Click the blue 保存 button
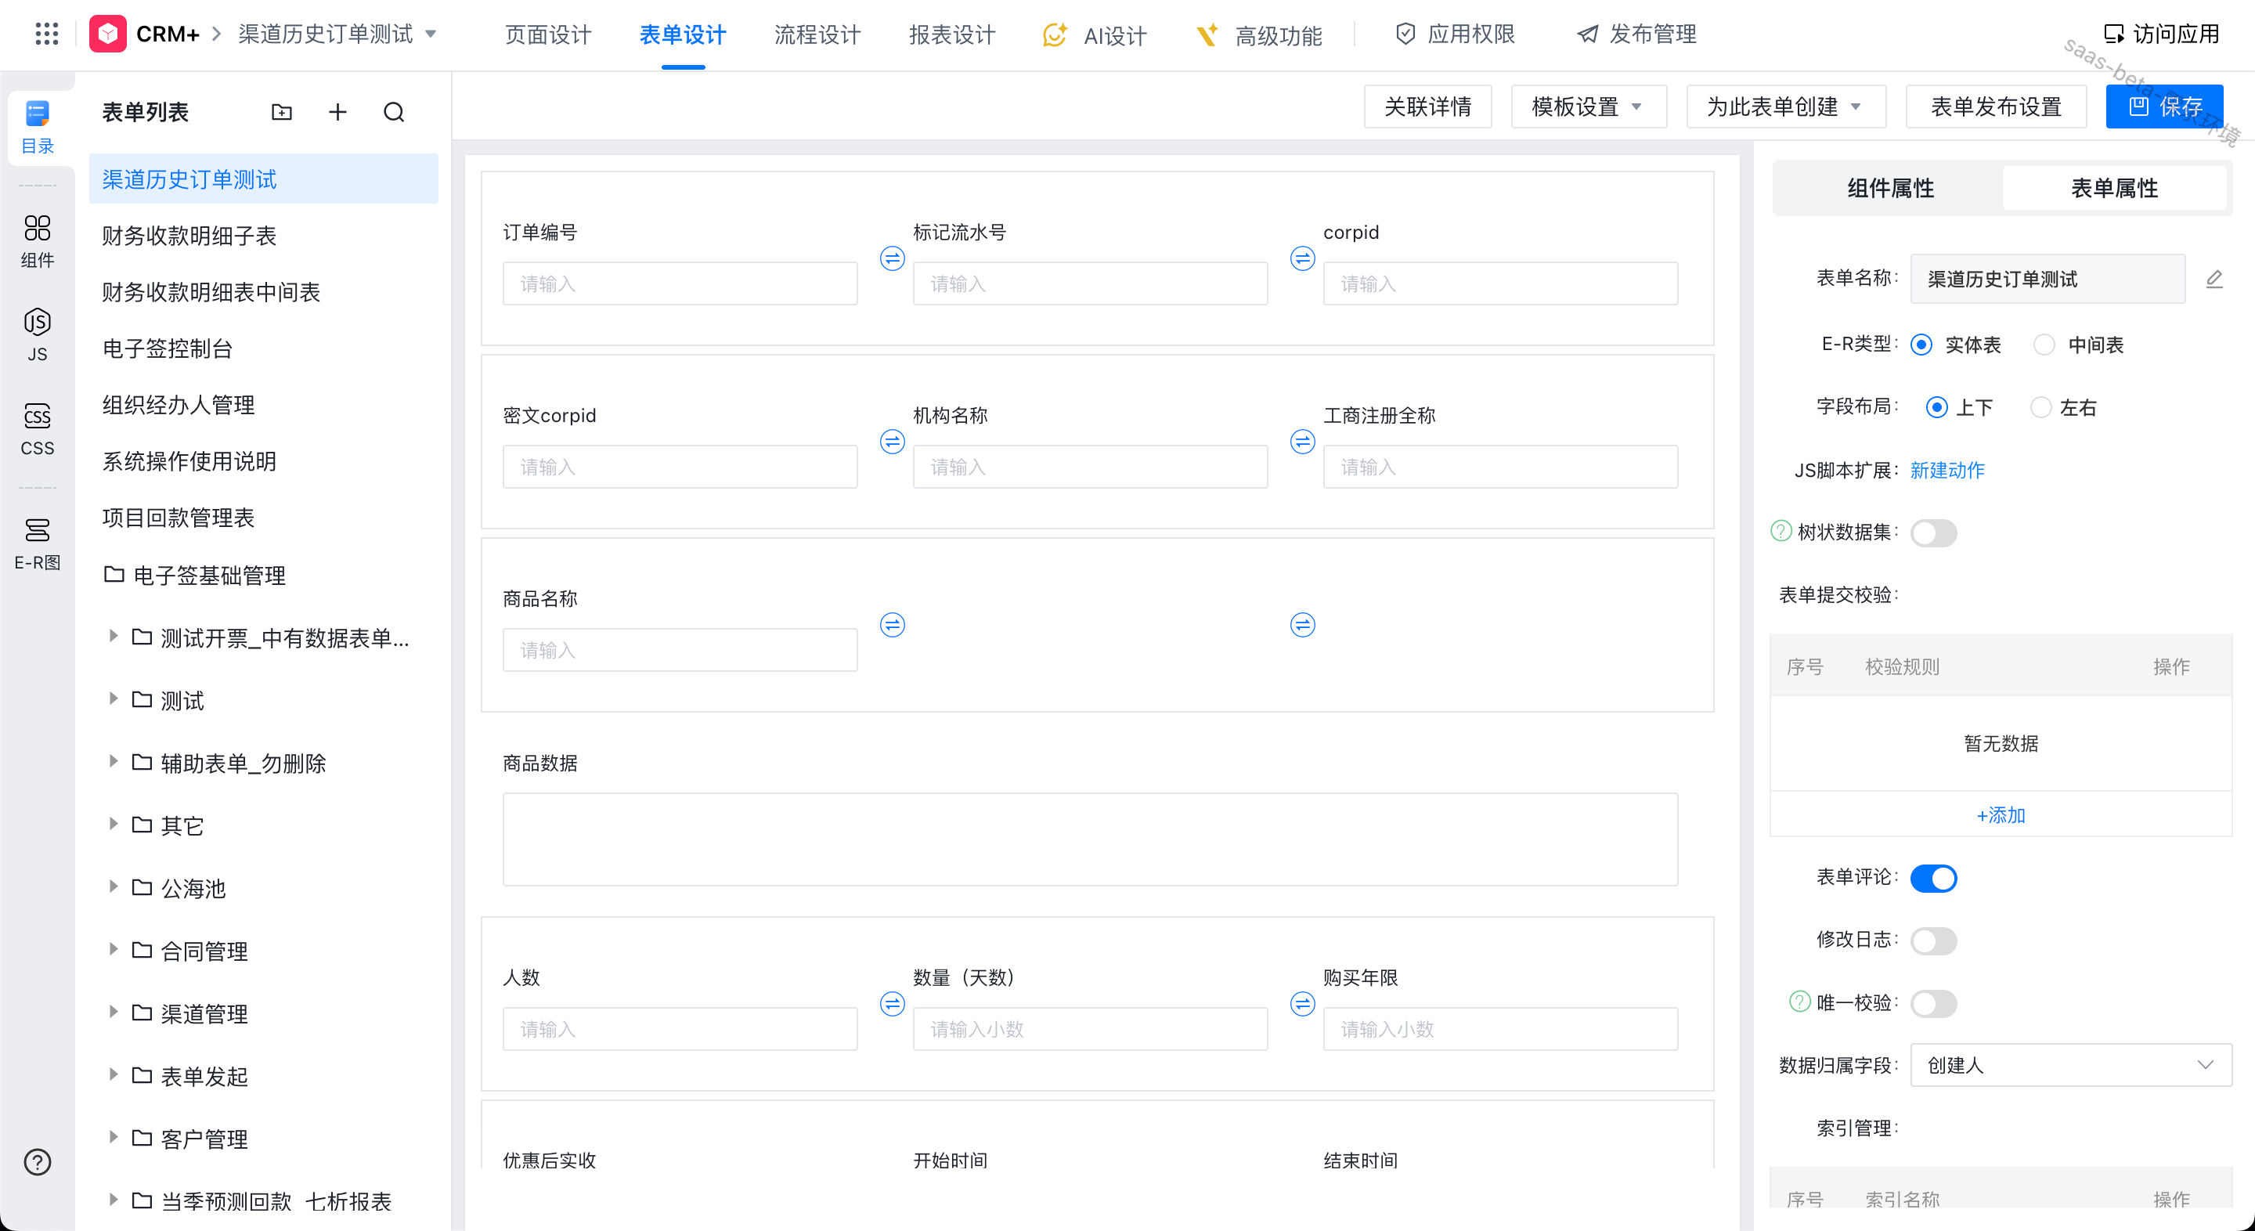This screenshot has width=2255, height=1231. 2164,106
